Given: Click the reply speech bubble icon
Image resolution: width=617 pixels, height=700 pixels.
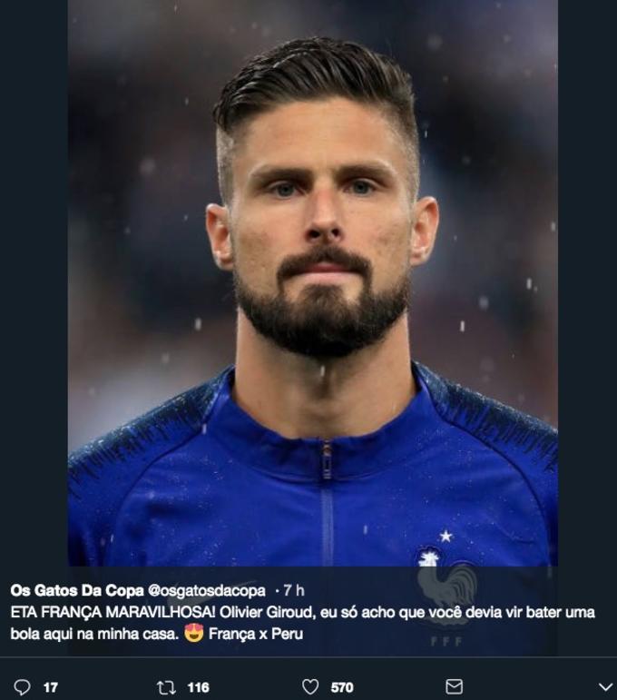Looking at the screenshot, I should (24, 687).
